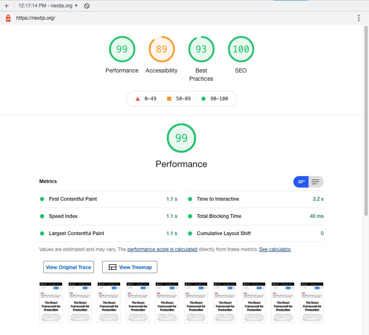Click the last filmstrip screenshot thumbnail

(312, 303)
